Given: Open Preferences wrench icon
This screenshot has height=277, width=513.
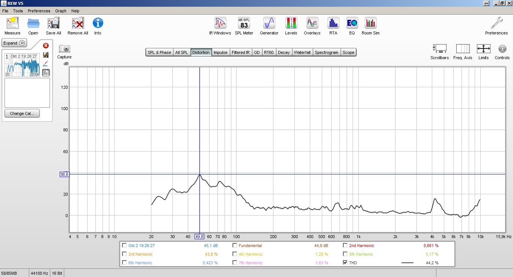Looking at the screenshot, I should [x=496, y=23].
